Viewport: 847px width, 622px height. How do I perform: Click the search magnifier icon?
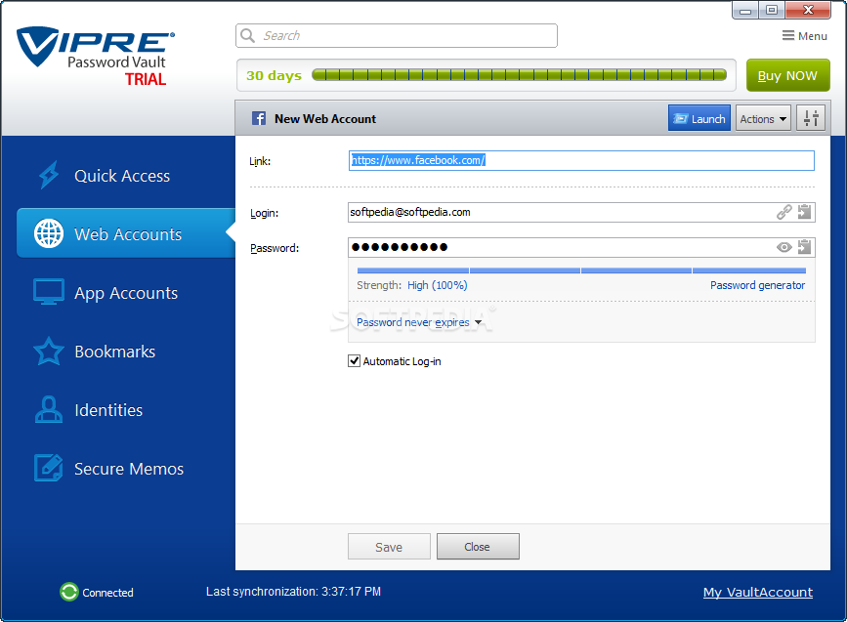pos(248,35)
